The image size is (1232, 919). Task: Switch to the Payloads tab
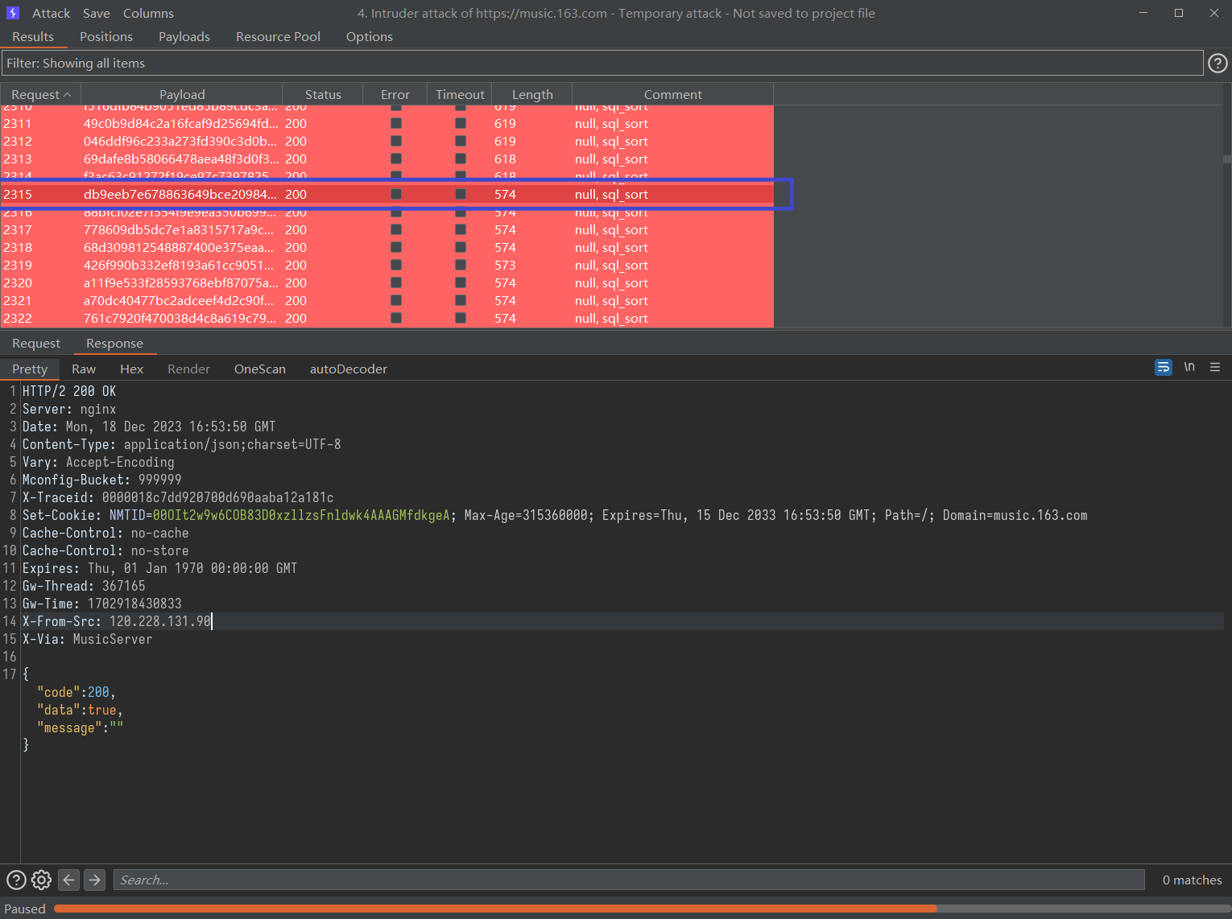pyautogui.click(x=184, y=37)
